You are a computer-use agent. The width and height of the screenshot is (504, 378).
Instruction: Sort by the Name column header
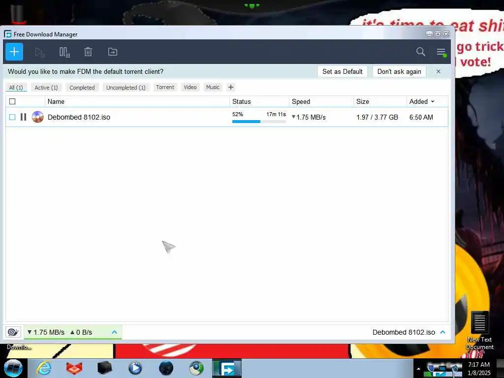(x=137, y=101)
